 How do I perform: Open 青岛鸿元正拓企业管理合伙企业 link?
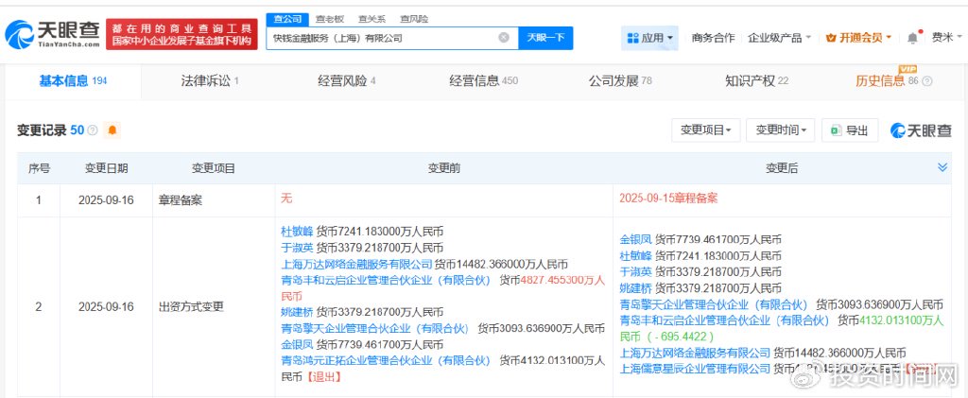click(386, 360)
